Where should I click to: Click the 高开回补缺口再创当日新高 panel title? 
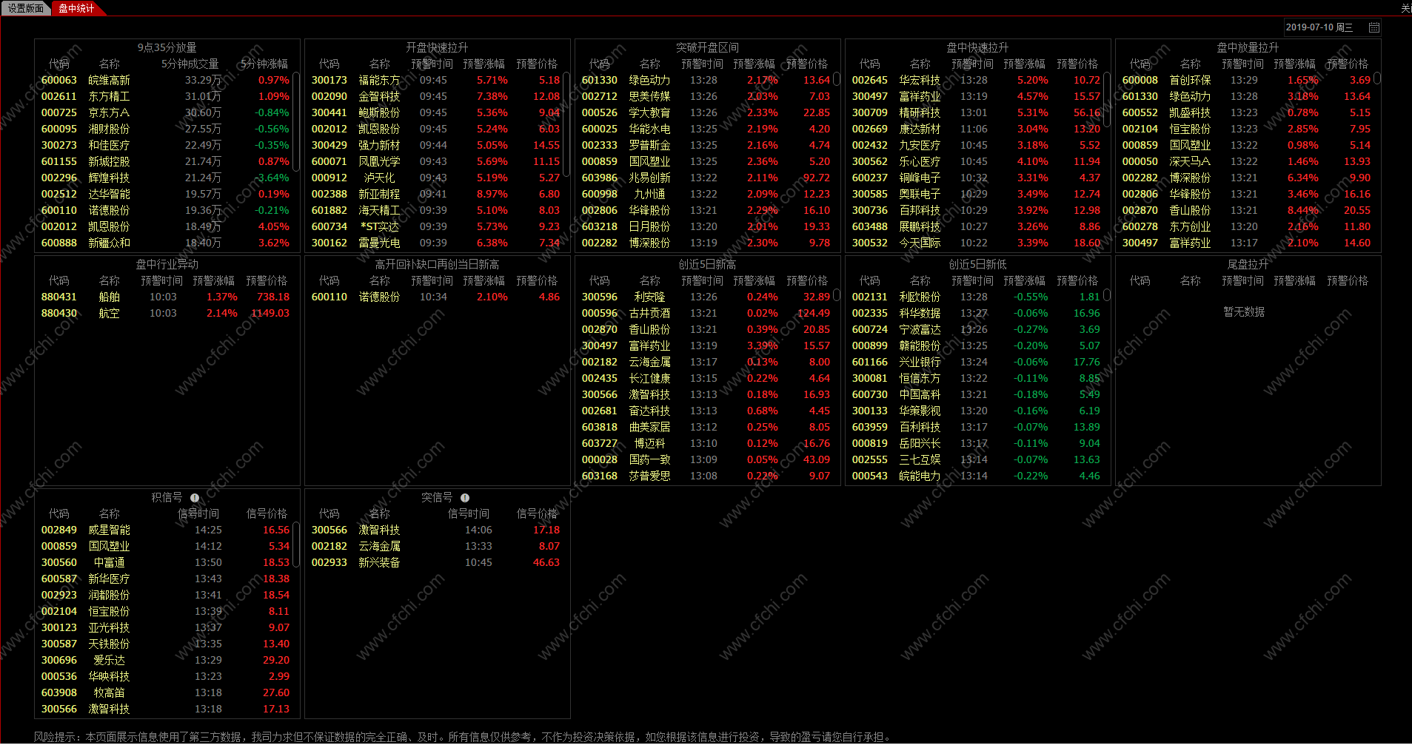(437, 264)
